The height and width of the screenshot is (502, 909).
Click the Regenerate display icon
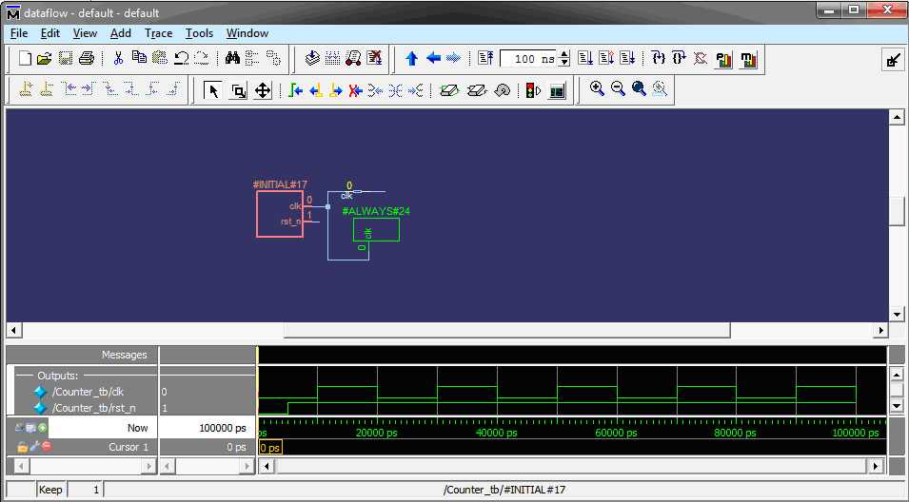coord(502,90)
